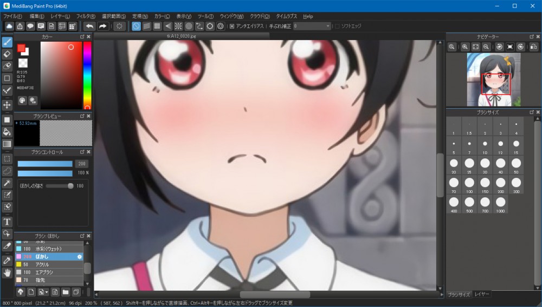Screen dimensions: 542x307
Task: Toggle the ソフトエッジ checkbox
Action: click(x=337, y=26)
